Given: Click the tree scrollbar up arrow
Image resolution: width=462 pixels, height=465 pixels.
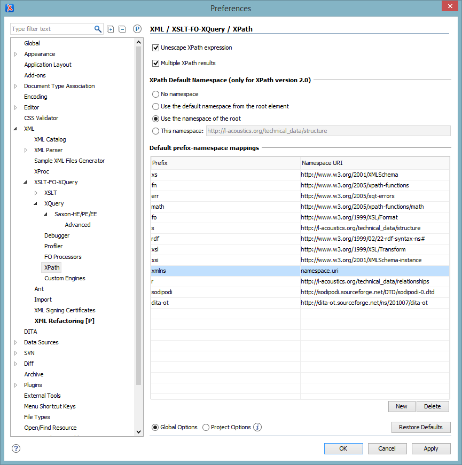Looking at the screenshot, I should pyautogui.click(x=138, y=43).
